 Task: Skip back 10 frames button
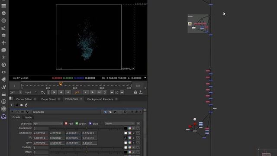coord(112,92)
